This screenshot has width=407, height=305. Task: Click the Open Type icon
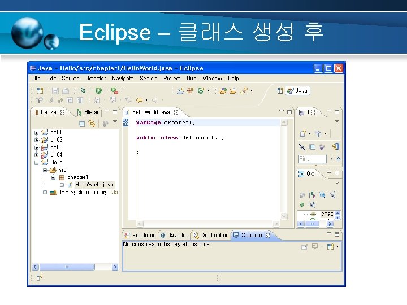click(223, 90)
